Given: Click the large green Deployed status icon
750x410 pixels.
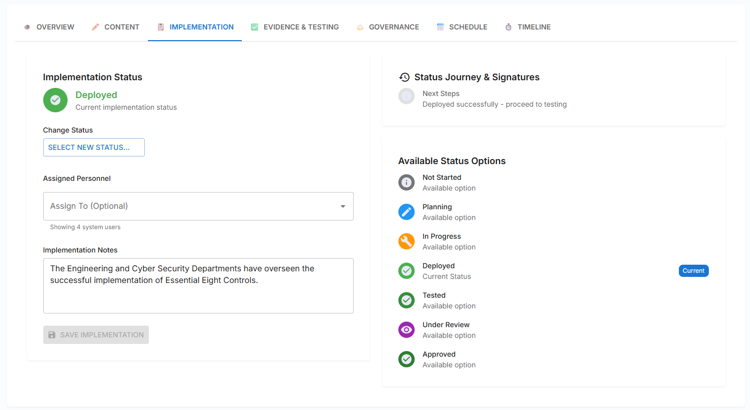Looking at the screenshot, I should 55,100.
